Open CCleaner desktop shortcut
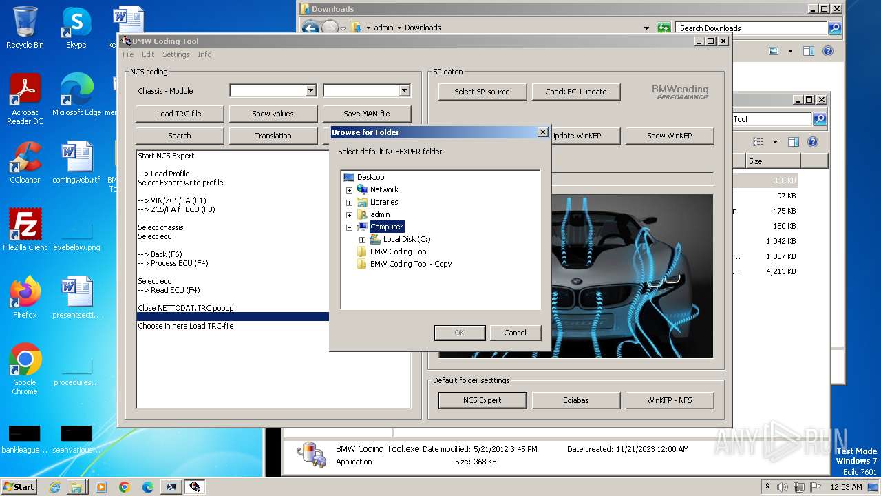The height and width of the screenshot is (496, 881). (25, 163)
